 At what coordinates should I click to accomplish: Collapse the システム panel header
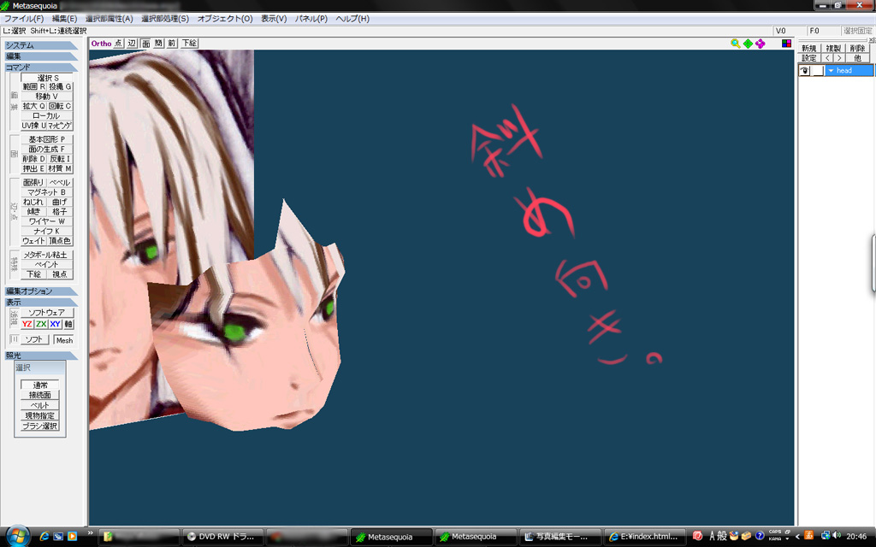tap(41, 46)
